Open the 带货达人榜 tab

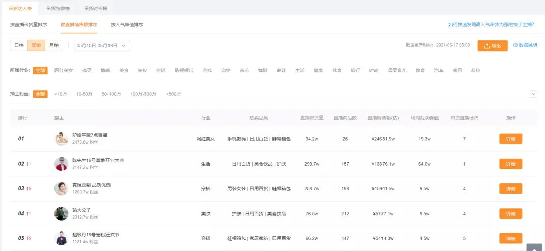[20, 8]
